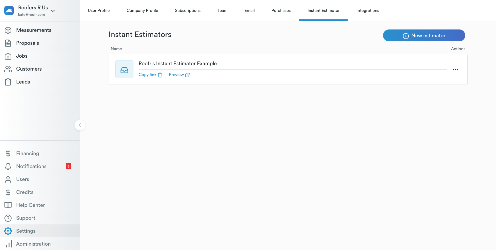Switch to the Subscriptions tab

click(188, 10)
